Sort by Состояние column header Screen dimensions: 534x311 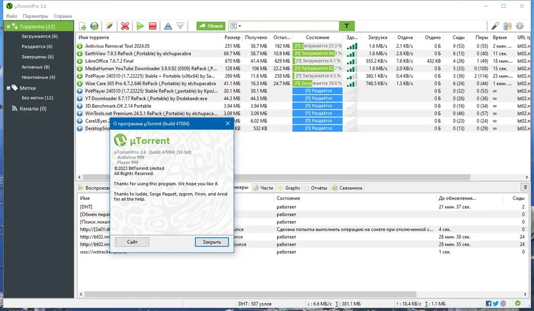318,37
